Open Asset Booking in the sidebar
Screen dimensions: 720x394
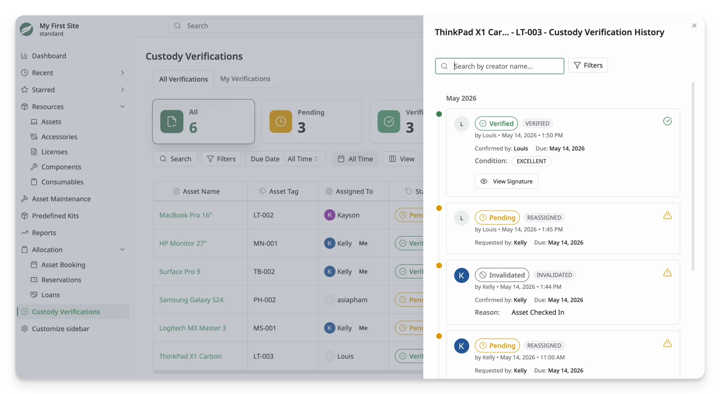(63, 265)
